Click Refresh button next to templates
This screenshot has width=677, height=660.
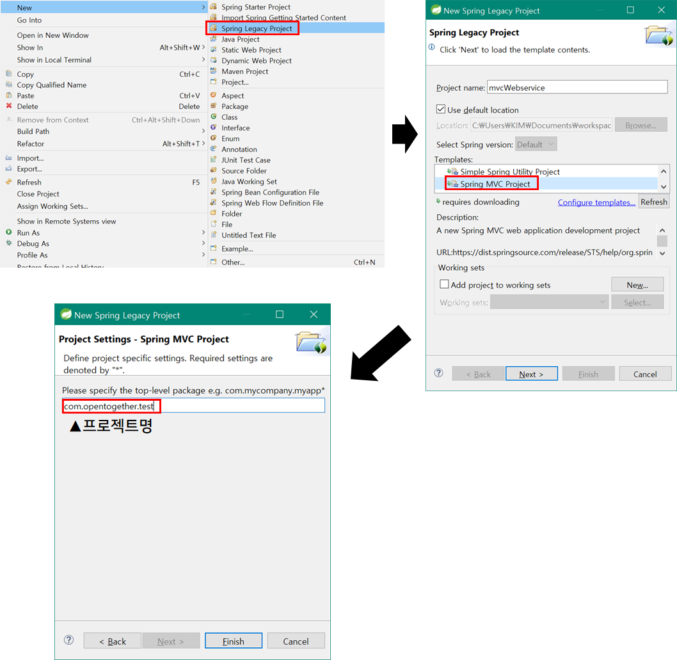coord(654,202)
